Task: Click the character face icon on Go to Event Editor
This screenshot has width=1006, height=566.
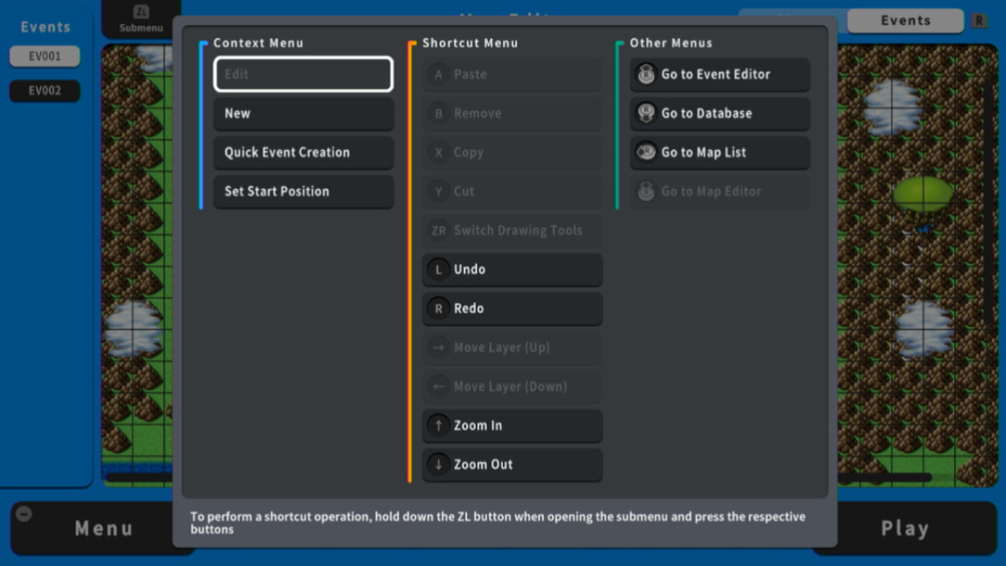Action: pyautogui.click(x=646, y=75)
